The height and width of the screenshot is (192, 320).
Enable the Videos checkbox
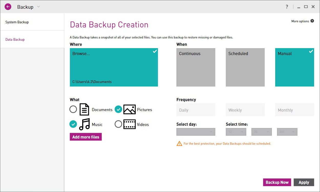tap(118, 124)
